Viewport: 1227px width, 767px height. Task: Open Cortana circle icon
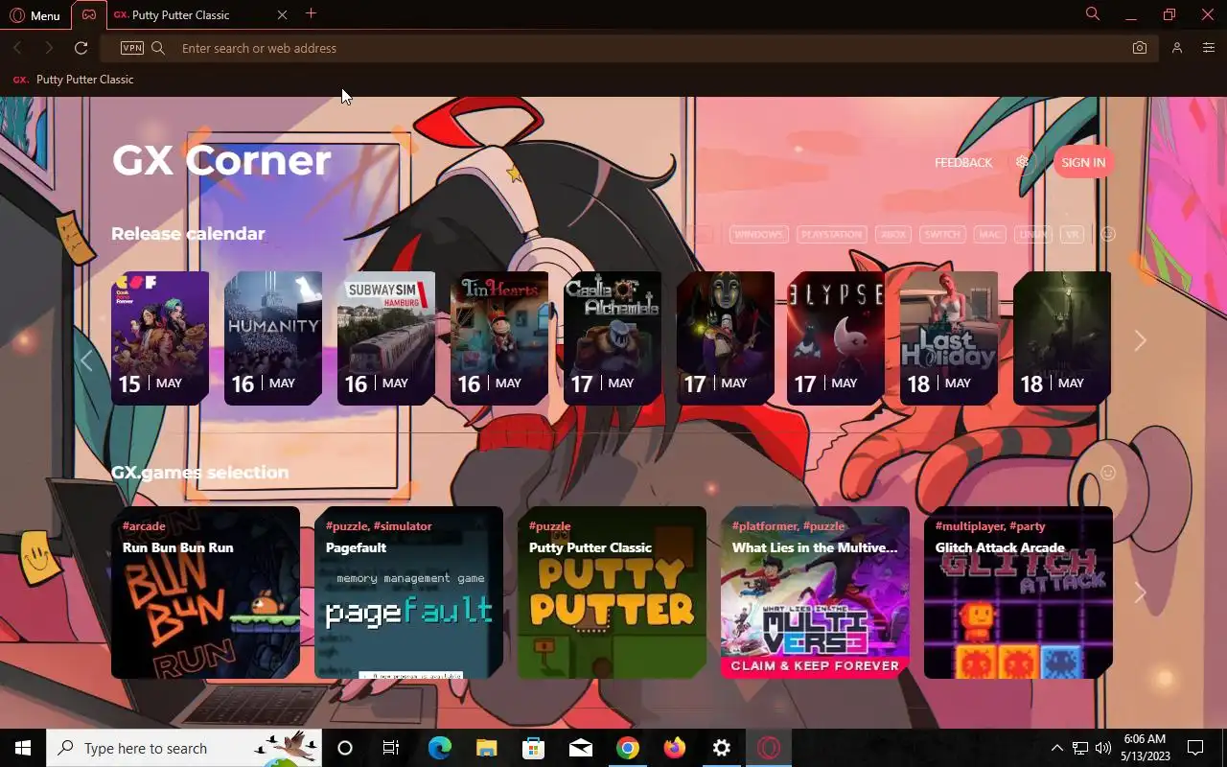click(x=345, y=748)
